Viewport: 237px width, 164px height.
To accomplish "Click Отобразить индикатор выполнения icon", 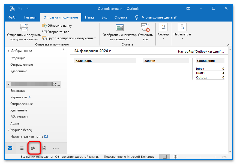I will 119,27.
